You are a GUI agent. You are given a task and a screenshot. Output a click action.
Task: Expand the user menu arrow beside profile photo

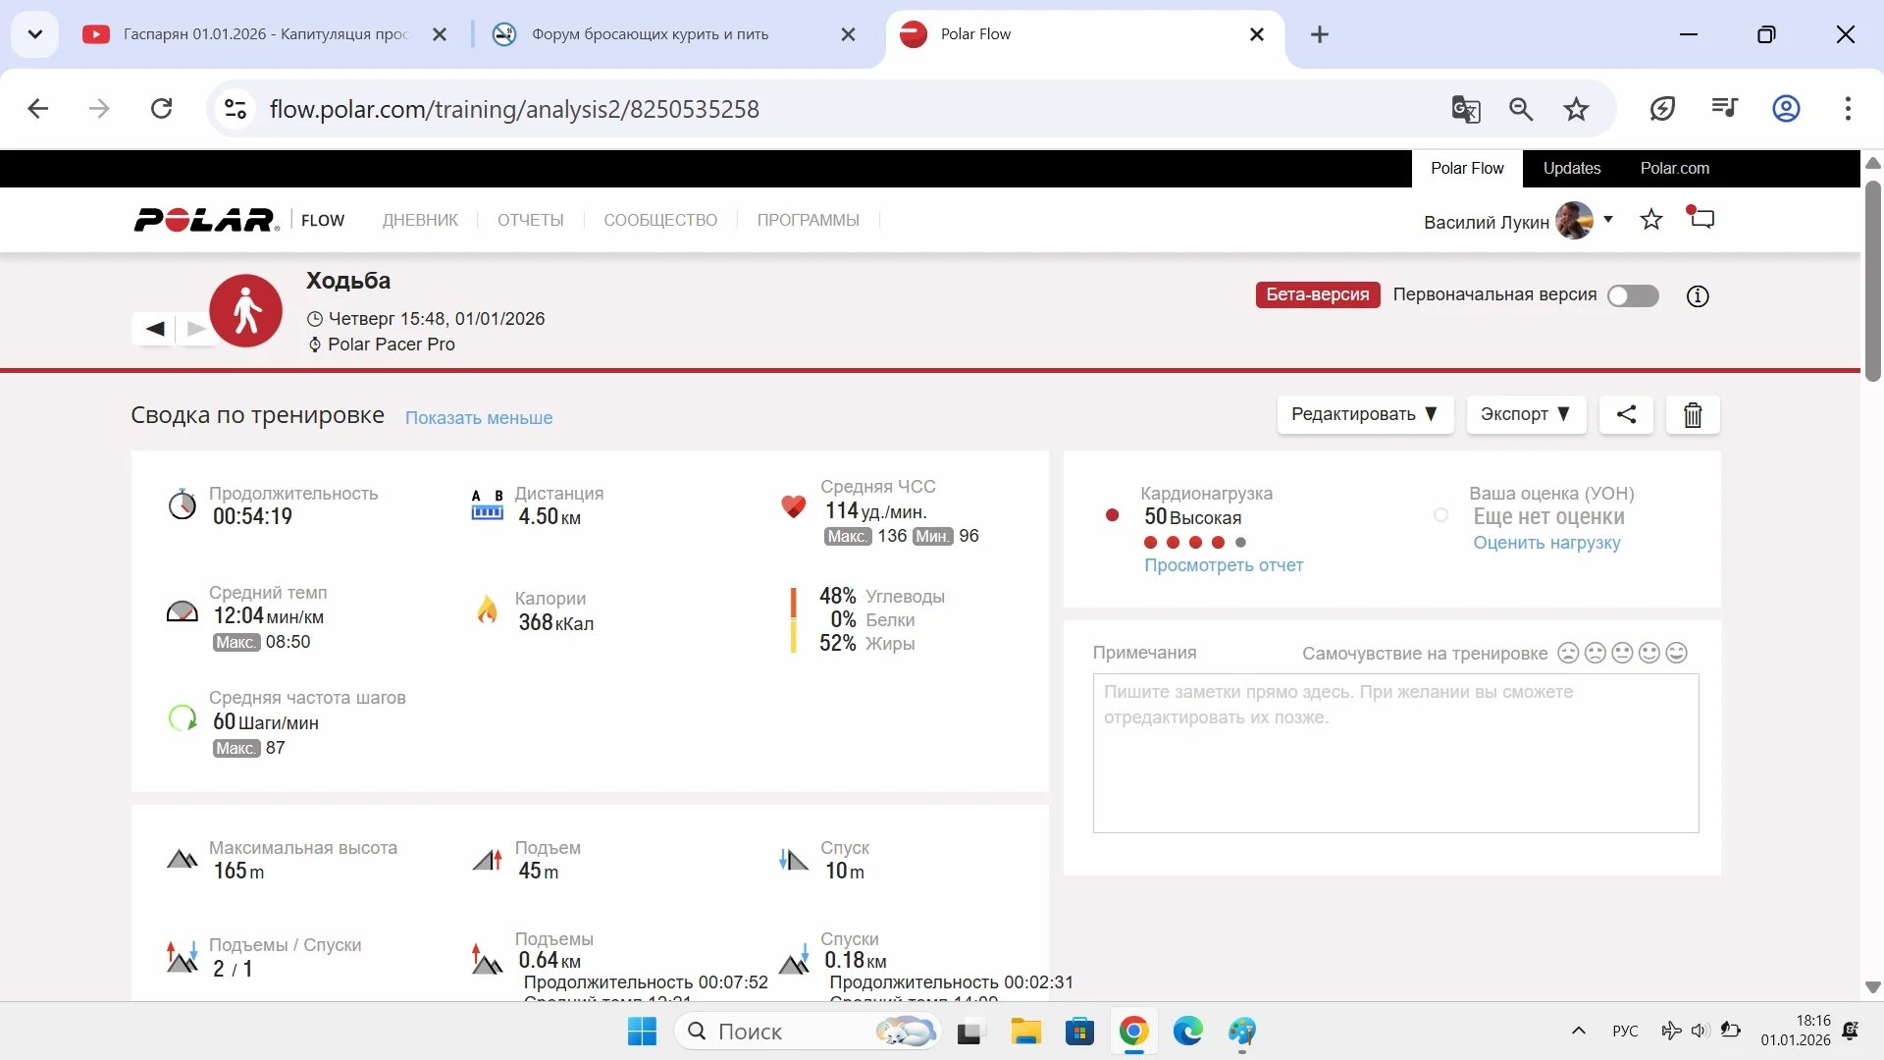[1608, 219]
